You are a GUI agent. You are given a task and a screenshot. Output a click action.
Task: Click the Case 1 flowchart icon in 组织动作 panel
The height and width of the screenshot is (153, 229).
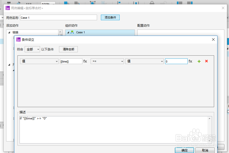pyautogui.click(x=73, y=32)
